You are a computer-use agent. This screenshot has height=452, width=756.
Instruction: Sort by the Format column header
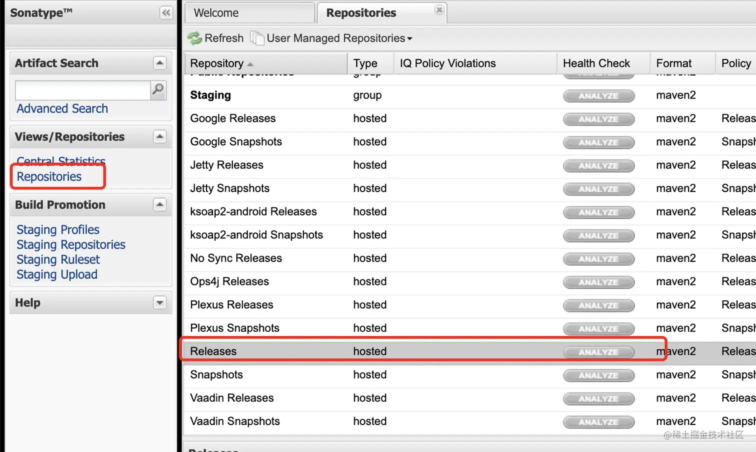coord(682,63)
